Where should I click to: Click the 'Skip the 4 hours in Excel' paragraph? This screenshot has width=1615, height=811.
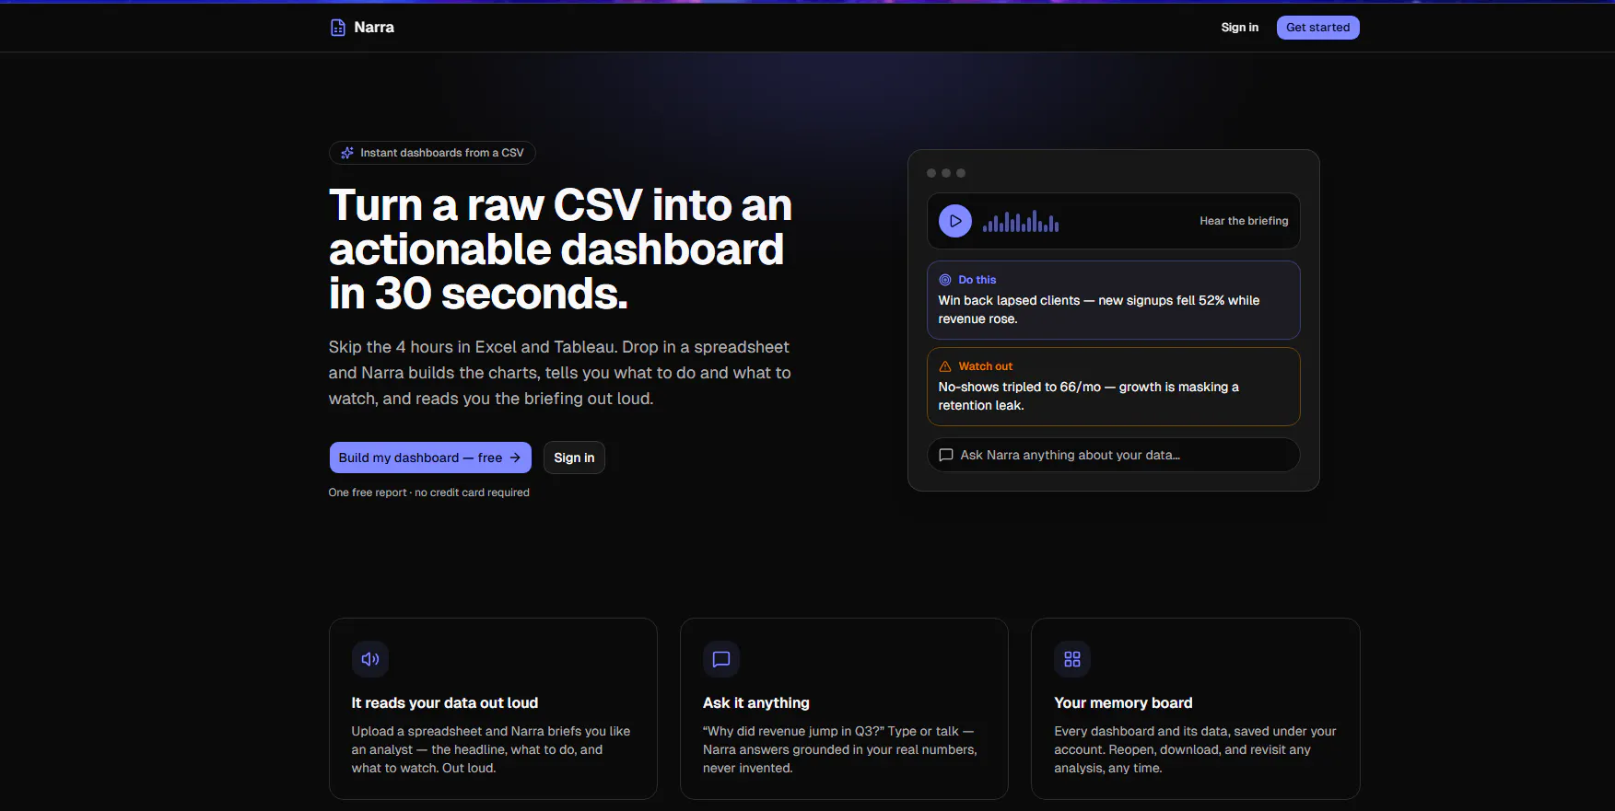tap(560, 373)
